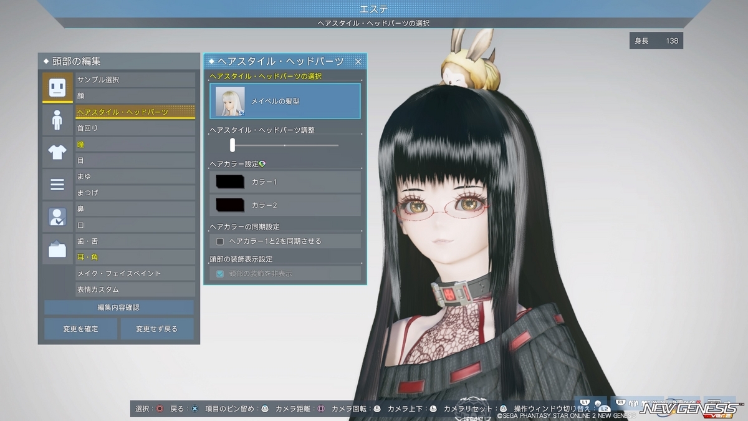Click the 頭部の編集 panel header
Screen dimensions: 748x421
coord(119,62)
